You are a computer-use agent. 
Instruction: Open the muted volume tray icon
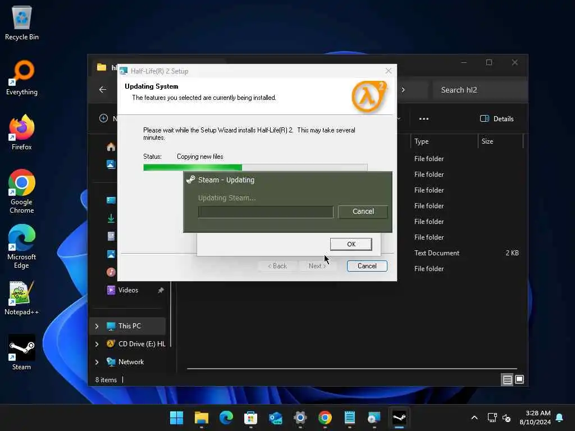[x=506, y=418]
